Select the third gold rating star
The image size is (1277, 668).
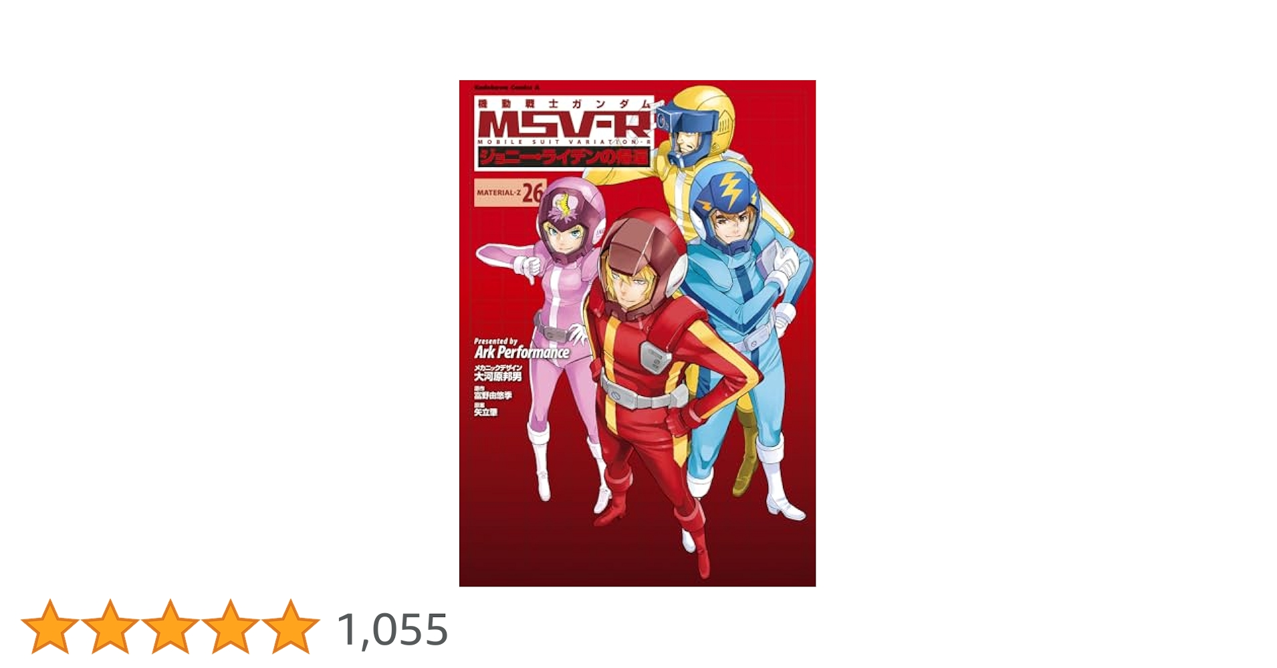coord(170,627)
